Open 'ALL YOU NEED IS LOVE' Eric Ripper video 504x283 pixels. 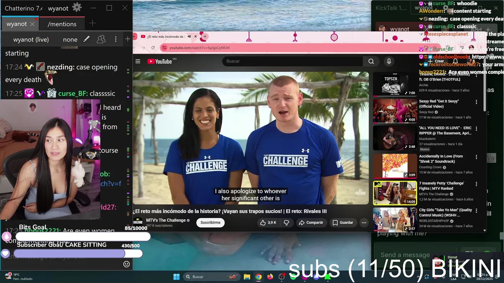click(x=395, y=138)
